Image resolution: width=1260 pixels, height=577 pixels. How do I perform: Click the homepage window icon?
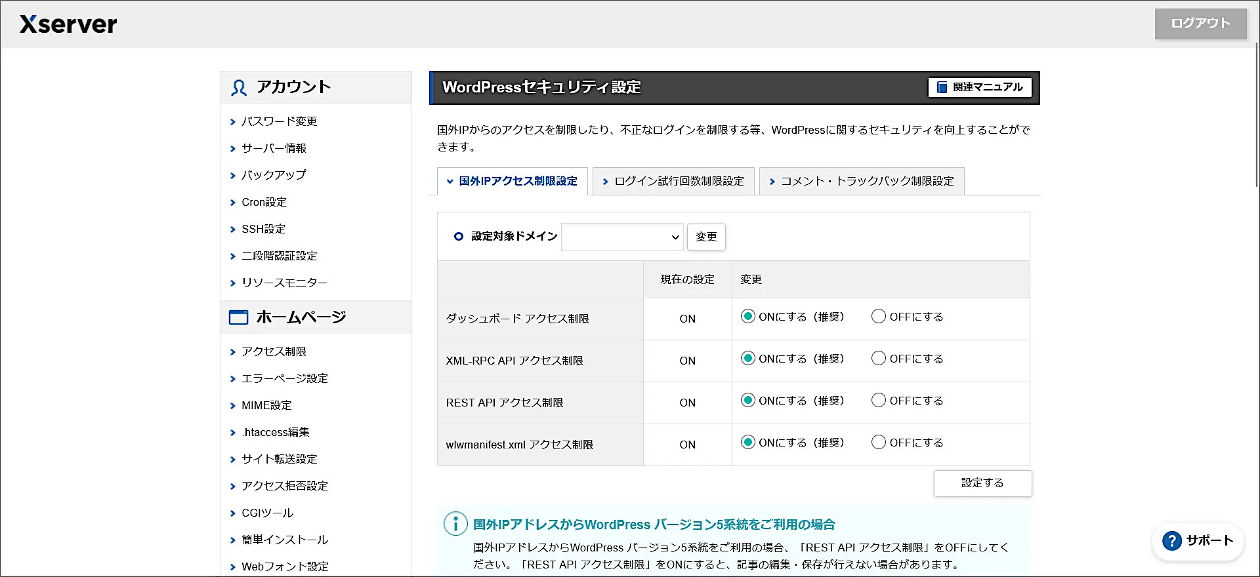coord(238,317)
